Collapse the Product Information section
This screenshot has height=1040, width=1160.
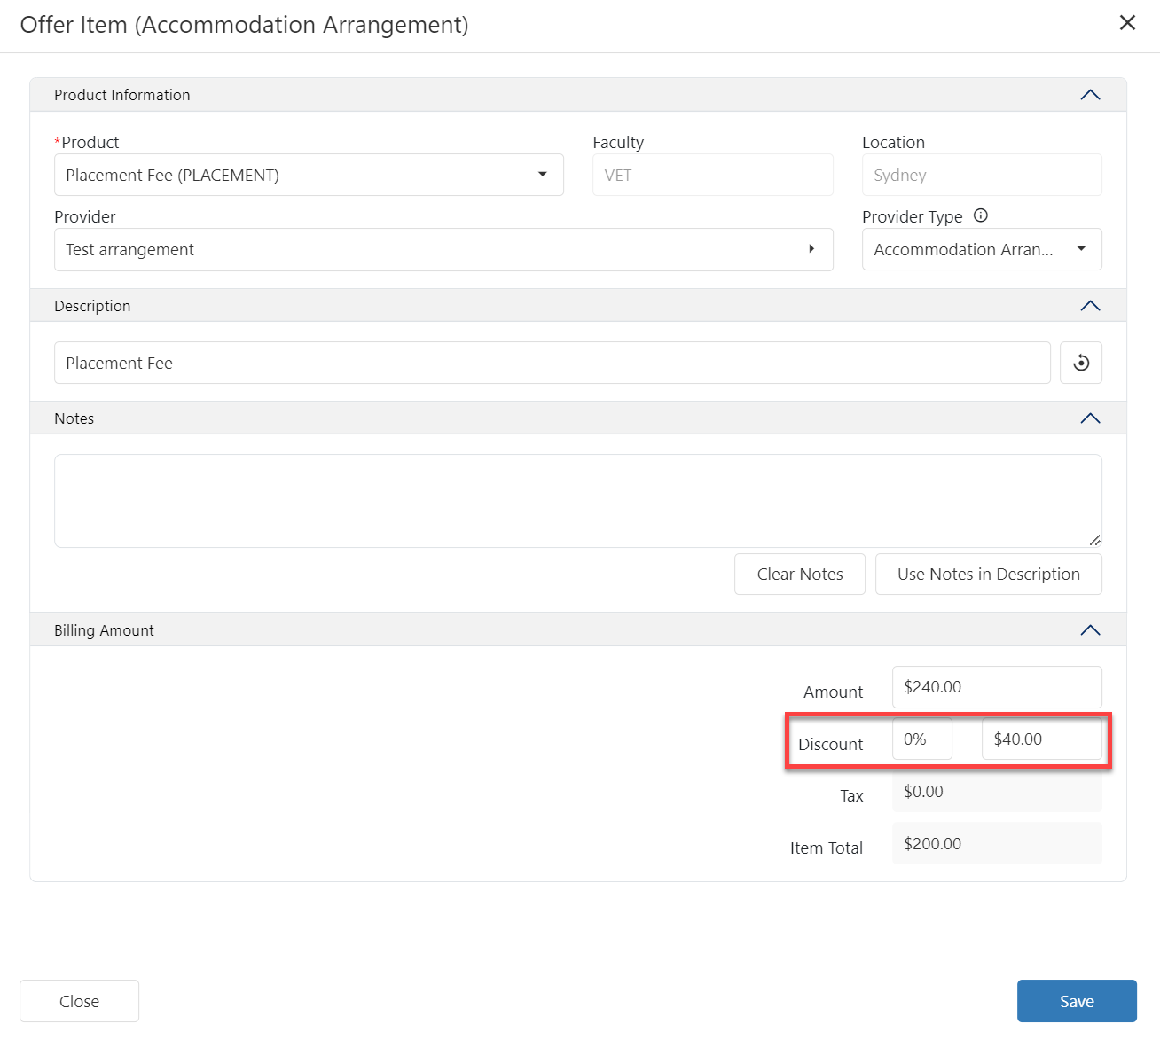[1090, 95]
